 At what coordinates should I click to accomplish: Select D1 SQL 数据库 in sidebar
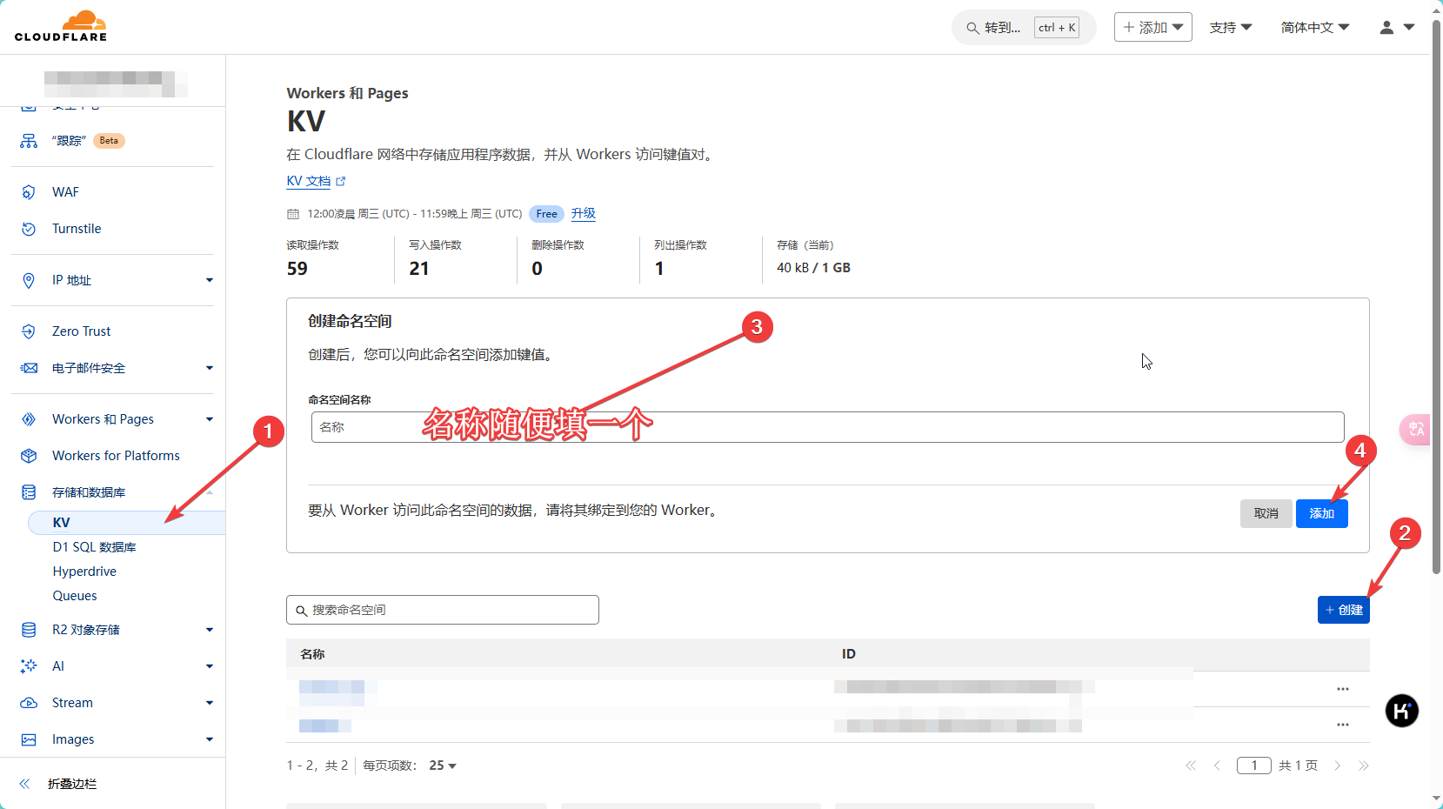pos(94,547)
